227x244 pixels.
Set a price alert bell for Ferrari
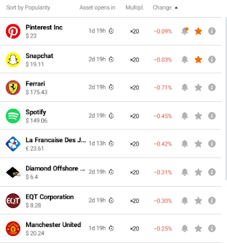coord(184,87)
